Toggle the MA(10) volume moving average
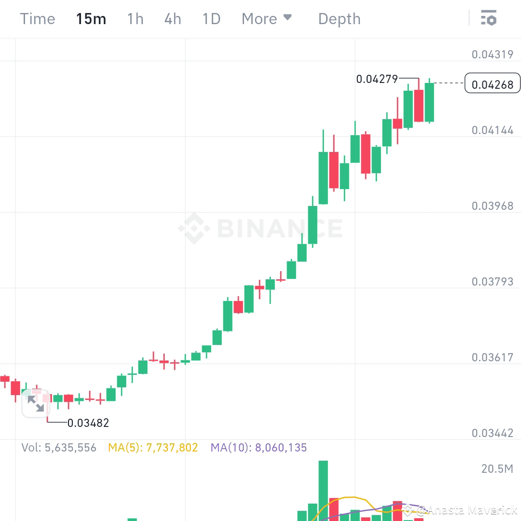This screenshot has height=521, width=521. click(x=259, y=448)
